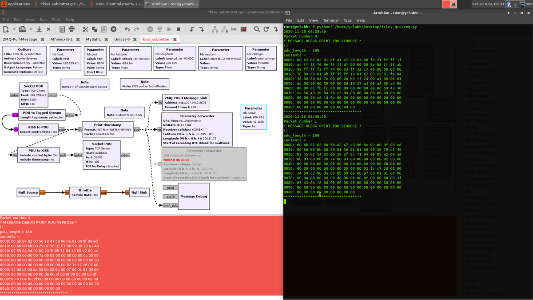Open the Applications menu in the panel

pyautogui.click(x=16, y=4)
